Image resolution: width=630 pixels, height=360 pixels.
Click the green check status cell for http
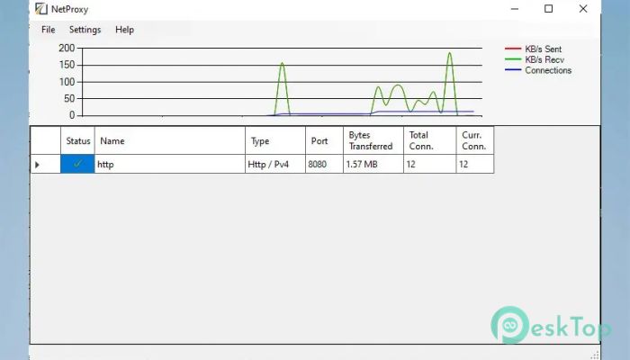tap(77, 164)
